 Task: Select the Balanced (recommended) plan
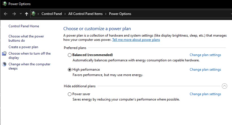click(x=70, y=55)
